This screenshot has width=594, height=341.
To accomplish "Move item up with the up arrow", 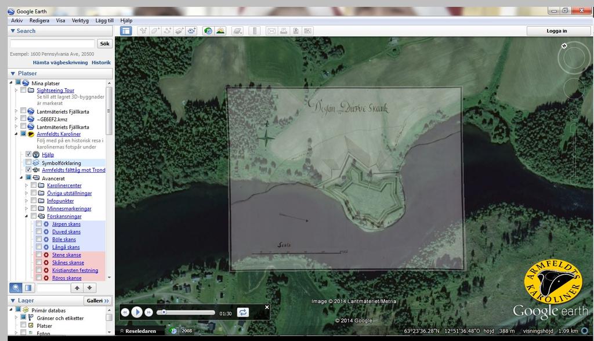I will [x=77, y=288].
